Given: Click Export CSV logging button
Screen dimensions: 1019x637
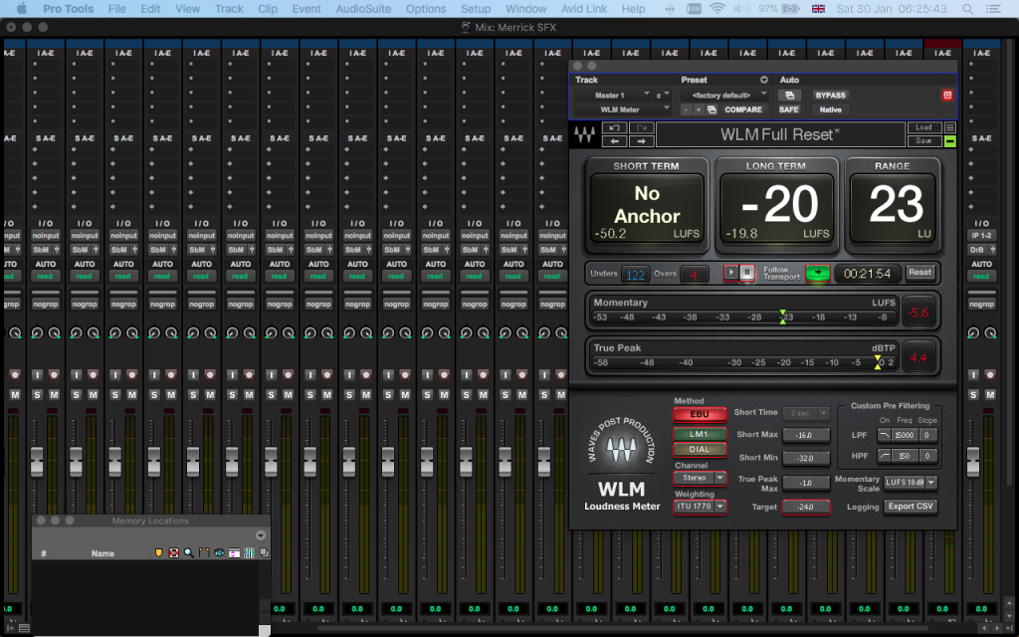Looking at the screenshot, I should click(x=911, y=507).
